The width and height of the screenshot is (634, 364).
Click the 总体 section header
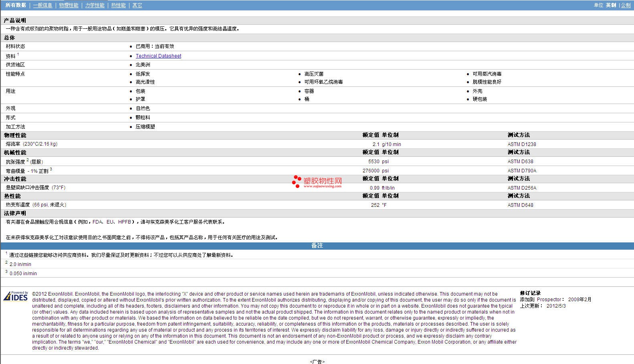coord(9,38)
